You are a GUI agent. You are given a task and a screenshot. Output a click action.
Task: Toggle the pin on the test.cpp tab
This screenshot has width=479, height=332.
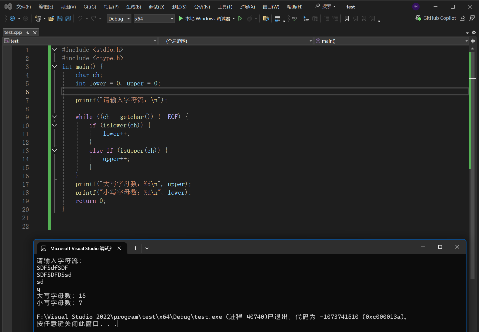tap(28, 33)
